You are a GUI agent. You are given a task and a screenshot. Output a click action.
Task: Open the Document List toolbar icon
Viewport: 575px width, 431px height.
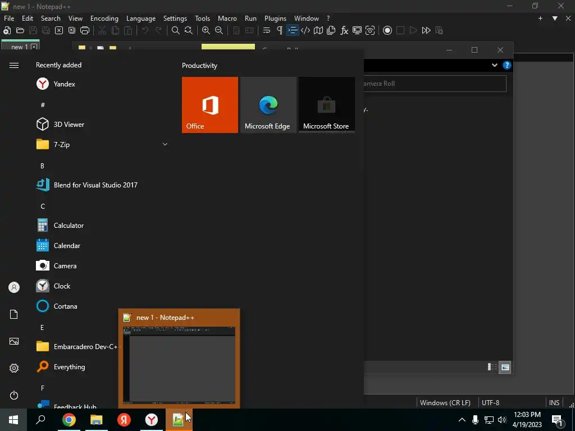point(331,30)
